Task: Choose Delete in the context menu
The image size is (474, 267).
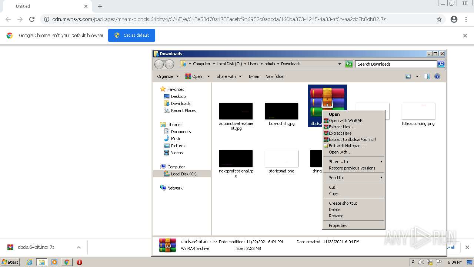Action: click(354, 210)
